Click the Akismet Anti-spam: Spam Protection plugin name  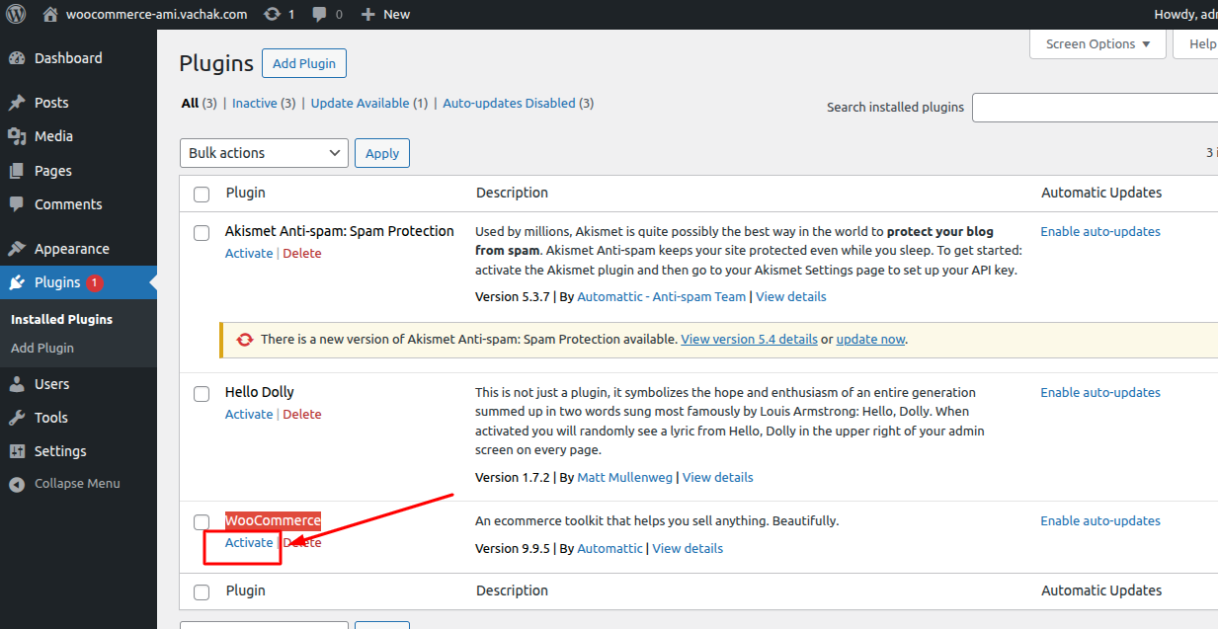pos(340,231)
